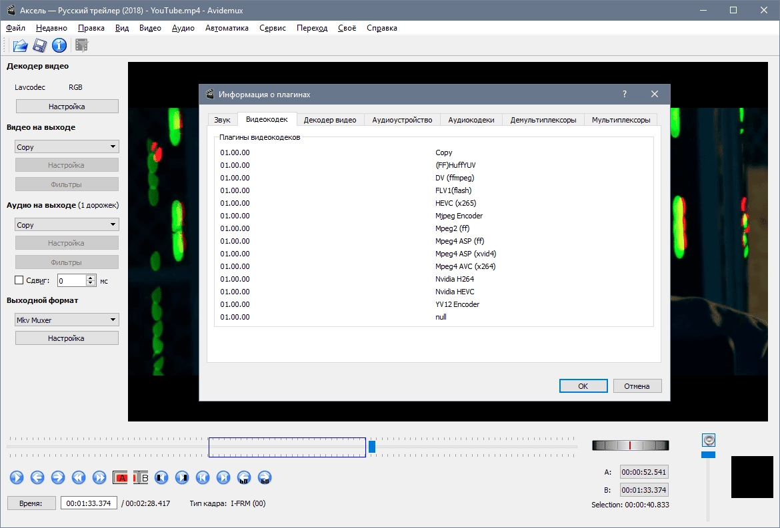Switch to the Декодер видео tab
Image resolution: width=780 pixels, height=528 pixels.
tap(330, 120)
